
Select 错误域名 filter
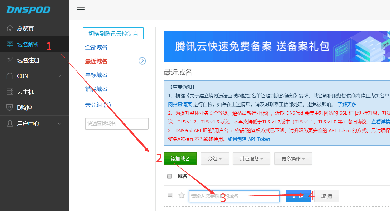96,89
